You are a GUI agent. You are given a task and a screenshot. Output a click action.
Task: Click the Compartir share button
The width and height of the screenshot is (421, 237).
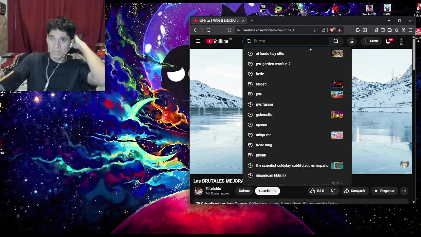pos(355,191)
